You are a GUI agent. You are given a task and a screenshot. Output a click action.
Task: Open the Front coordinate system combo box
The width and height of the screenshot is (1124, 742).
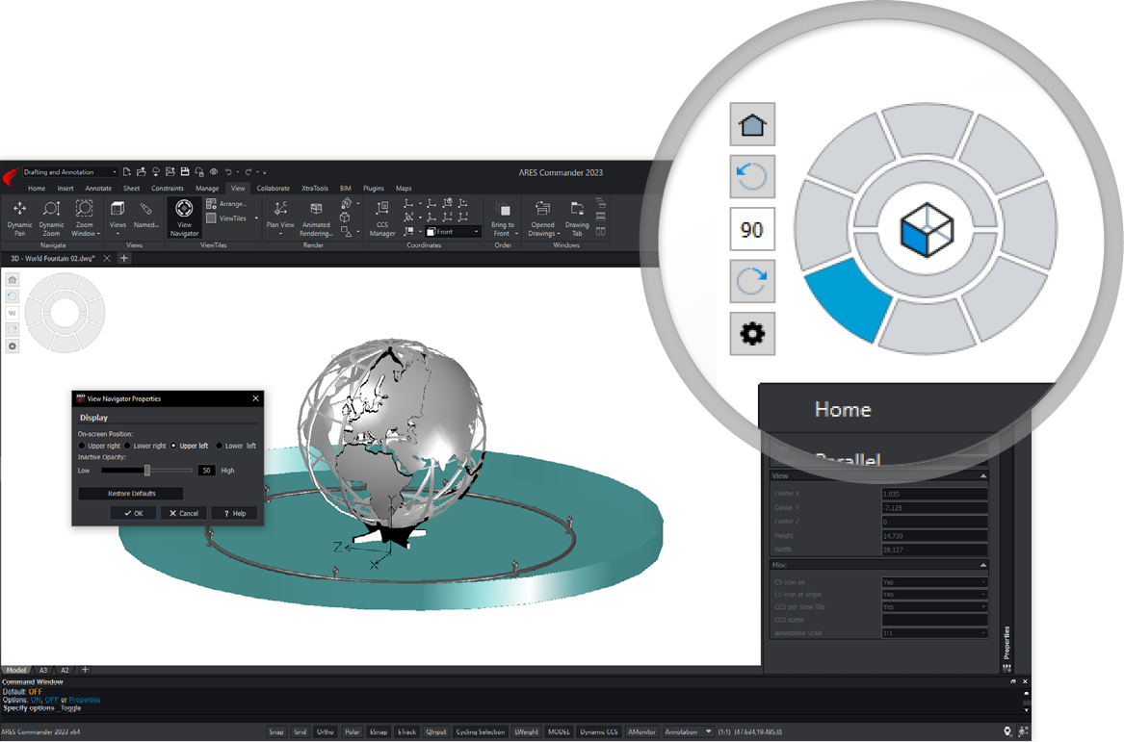click(x=453, y=231)
